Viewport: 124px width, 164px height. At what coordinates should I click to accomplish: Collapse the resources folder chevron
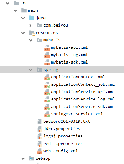click(x=23, y=33)
